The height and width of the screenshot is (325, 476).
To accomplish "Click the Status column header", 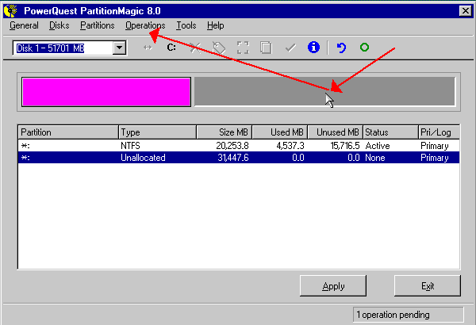I will point(390,132).
